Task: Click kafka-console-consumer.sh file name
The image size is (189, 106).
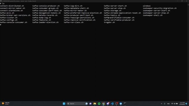Action: point(14,22)
